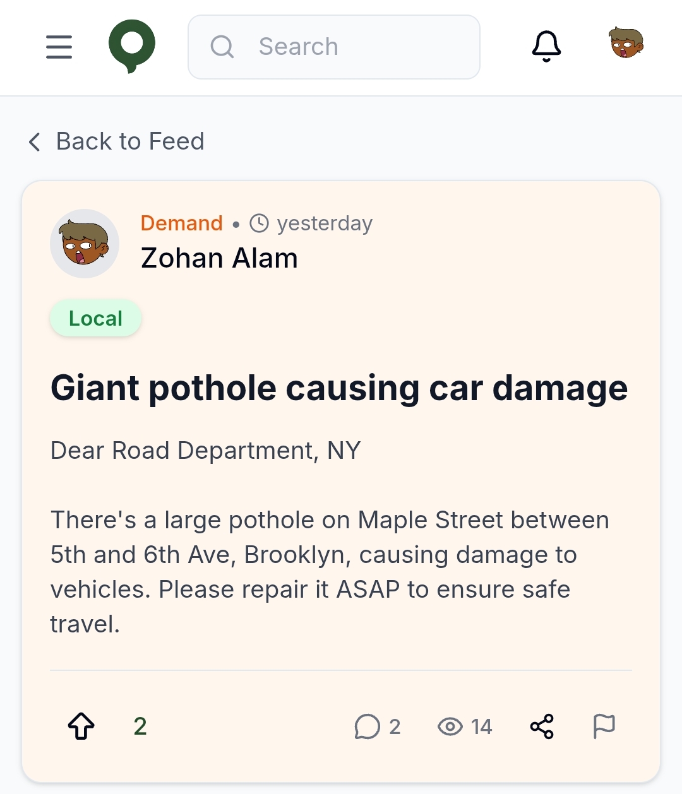Image resolution: width=682 pixels, height=794 pixels.
Task: Click the magnifier search icon
Action: (222, 47)
